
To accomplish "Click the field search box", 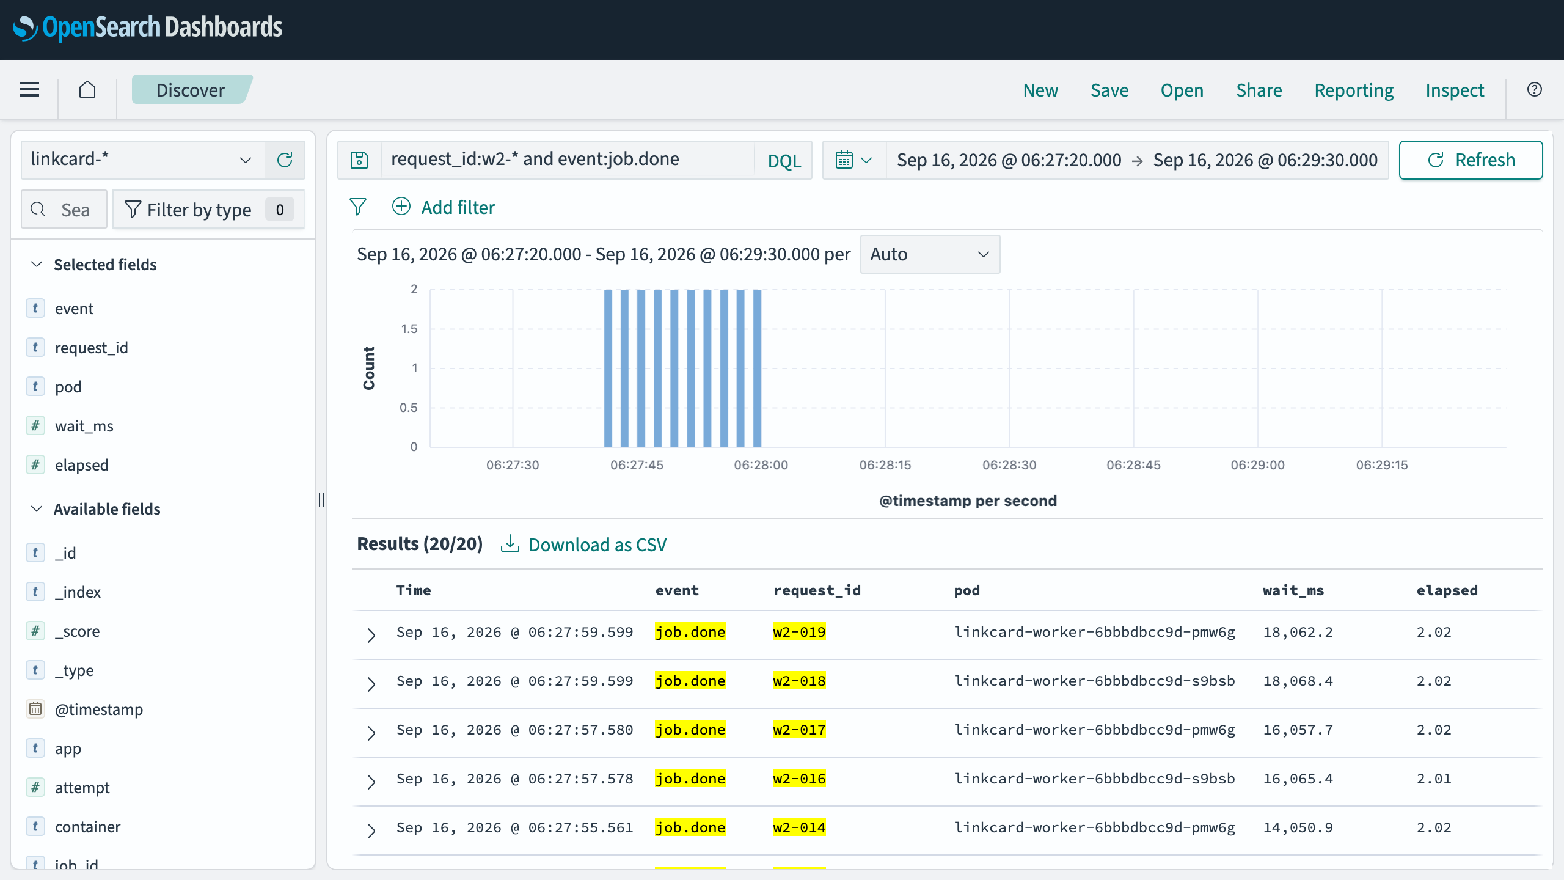I will (x=64, y=210).
